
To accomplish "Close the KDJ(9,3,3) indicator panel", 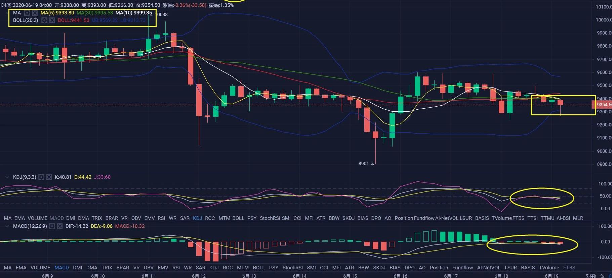I will [49, 177].
